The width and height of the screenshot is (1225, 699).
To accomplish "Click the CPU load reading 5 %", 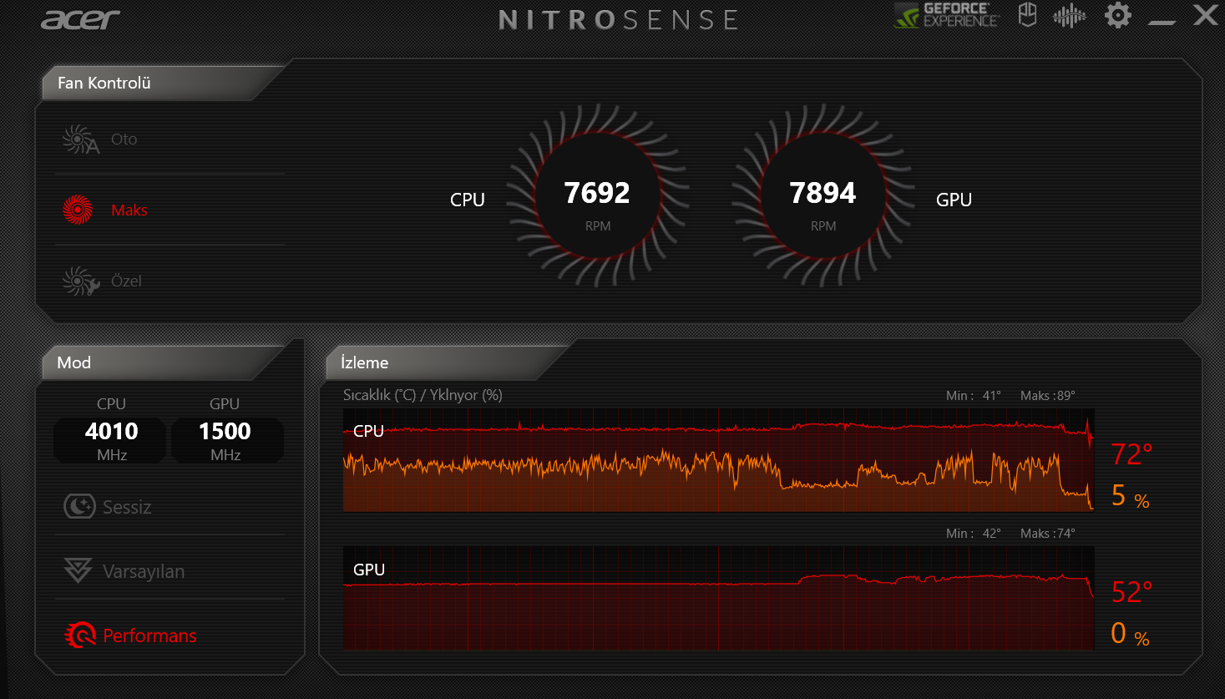I will click(x=1130, y=496).
